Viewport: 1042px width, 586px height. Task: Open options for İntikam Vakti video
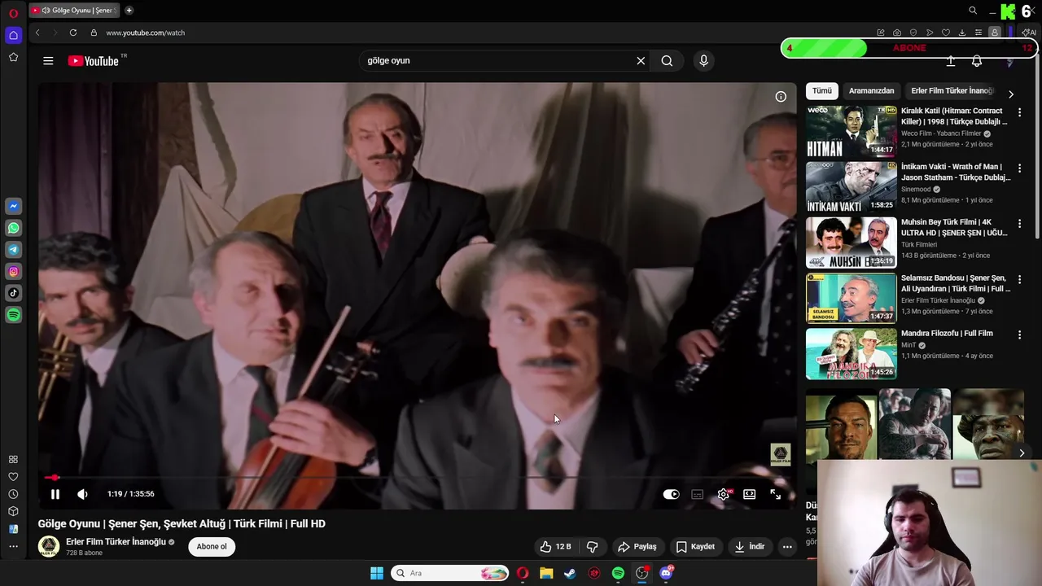pos(1019,168)
